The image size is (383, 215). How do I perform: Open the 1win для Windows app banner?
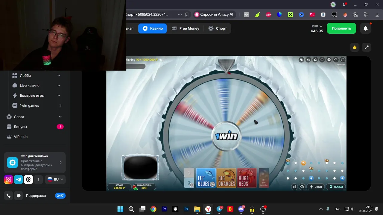[x=35, y=162]
